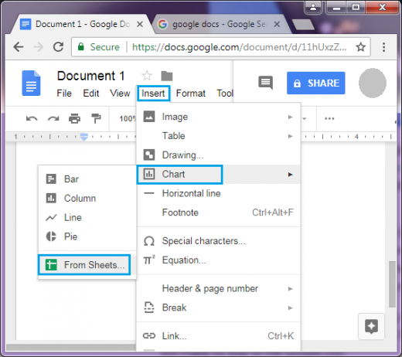Expand the Break submenu arrow
Screen dimensions: 402x357
click(291, 308)
